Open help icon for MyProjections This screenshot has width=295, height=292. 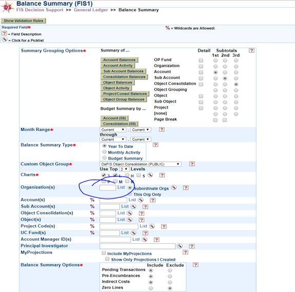[x=185, y=252]
